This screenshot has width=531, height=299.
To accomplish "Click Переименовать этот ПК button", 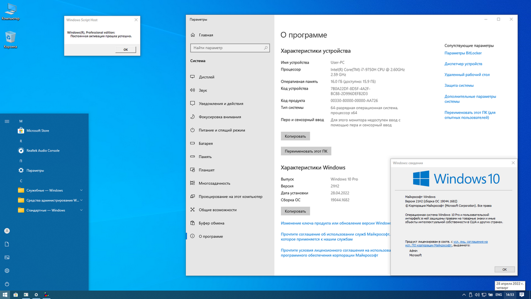I will [x=306, y=151].
